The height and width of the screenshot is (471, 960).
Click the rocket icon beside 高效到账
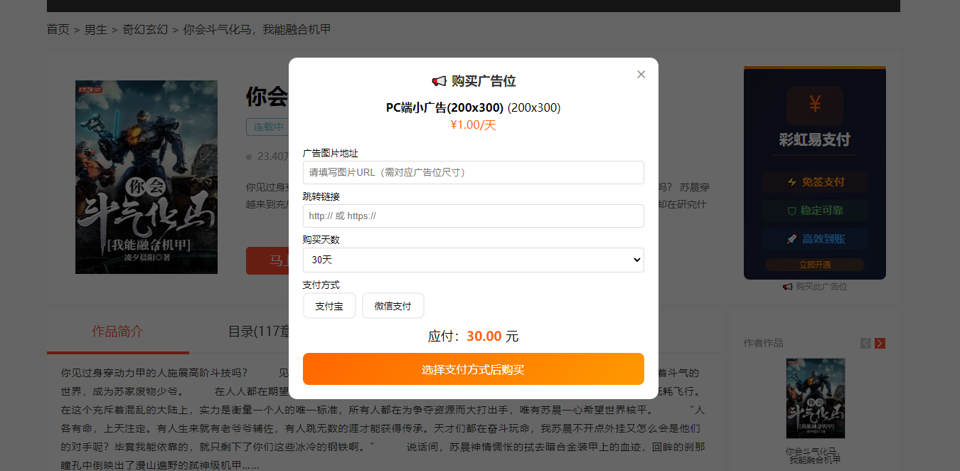[791, 239]
